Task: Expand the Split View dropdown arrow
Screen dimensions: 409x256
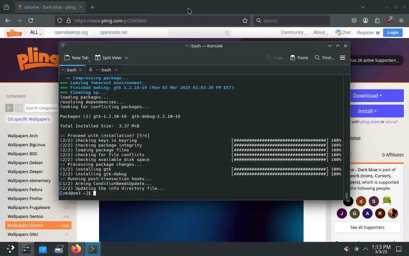Action: tap(127, 58)
